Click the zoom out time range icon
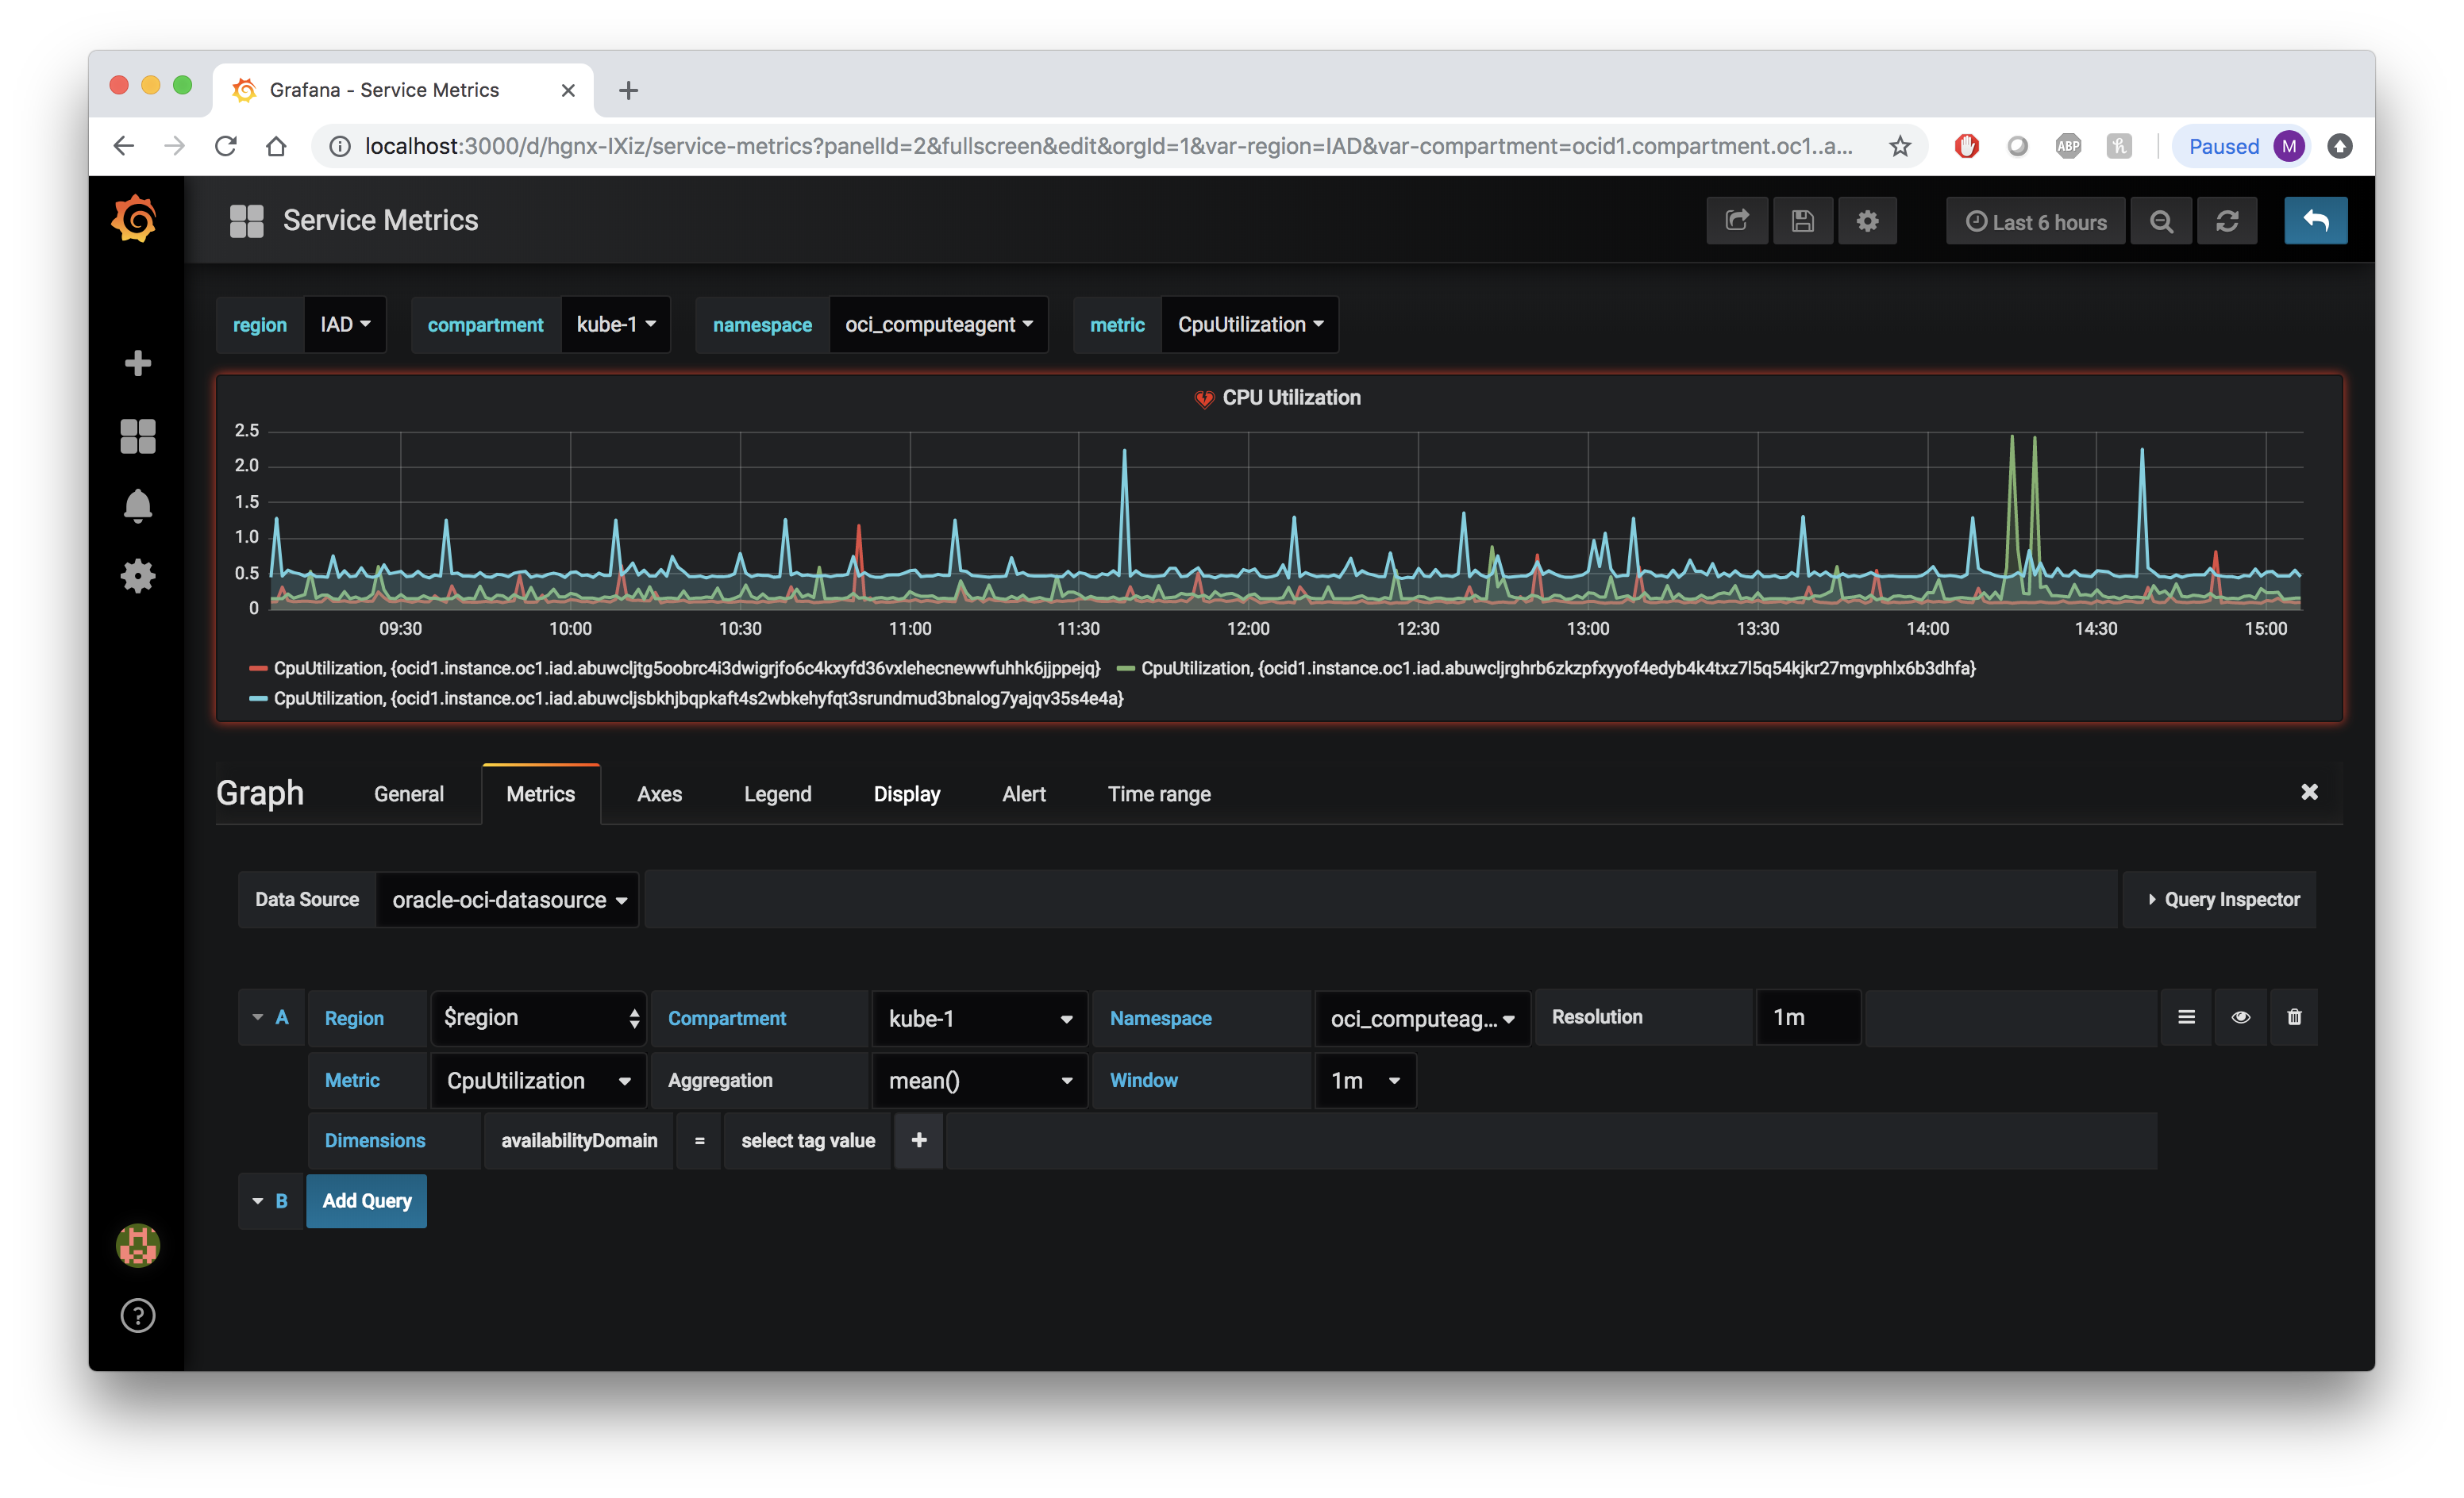The height and width of the screenshot is (1498, 2464). [x=2161, y=222]
